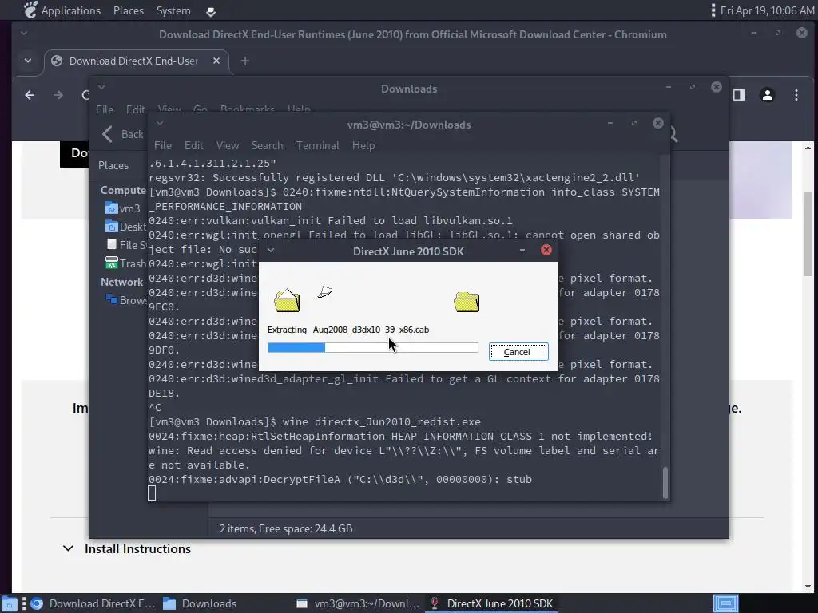Viewport: 818px width, 613px height.
Task: Click Chromium window menu chevron
Action: (24, 33)
